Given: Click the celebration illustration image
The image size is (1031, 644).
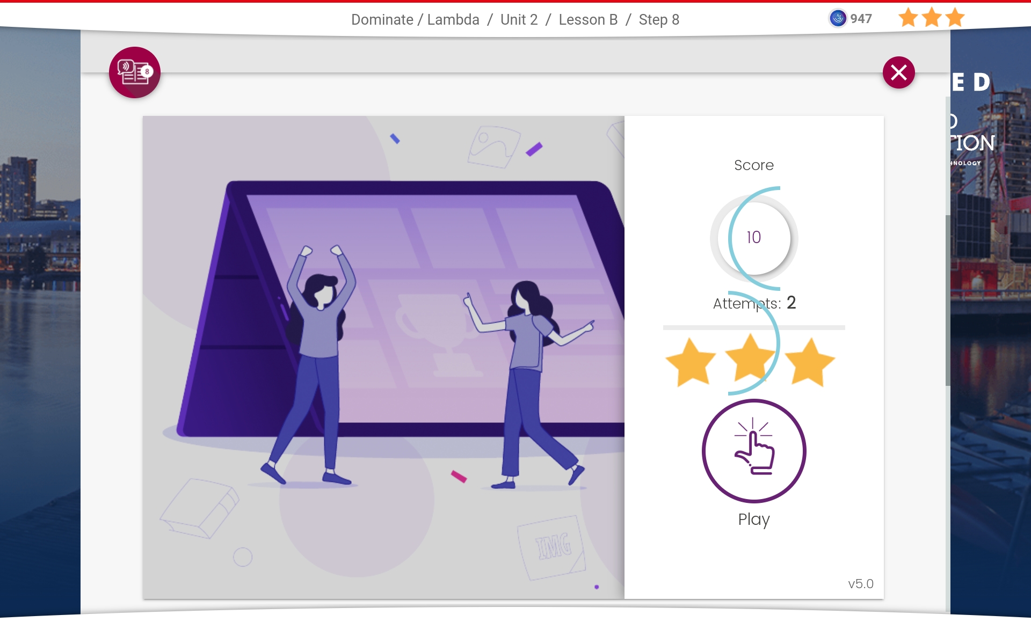Looking at the screenshot, I should pos(383,357).
